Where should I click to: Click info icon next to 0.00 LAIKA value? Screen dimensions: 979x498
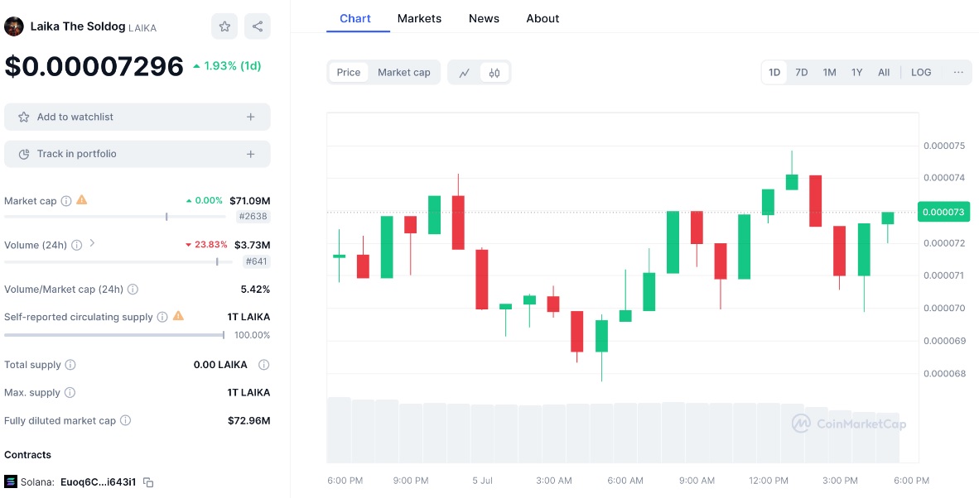264,365
